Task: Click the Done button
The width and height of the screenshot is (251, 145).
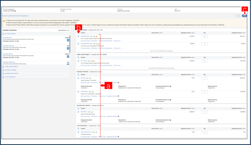Action: [244, 16]
